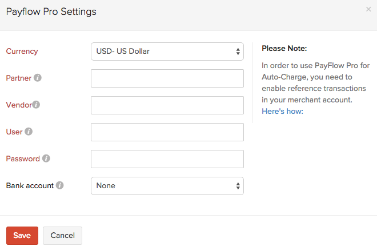Focus the Partner text field
The width and height of the screenshot is (377, 250).
click(167, 78)
